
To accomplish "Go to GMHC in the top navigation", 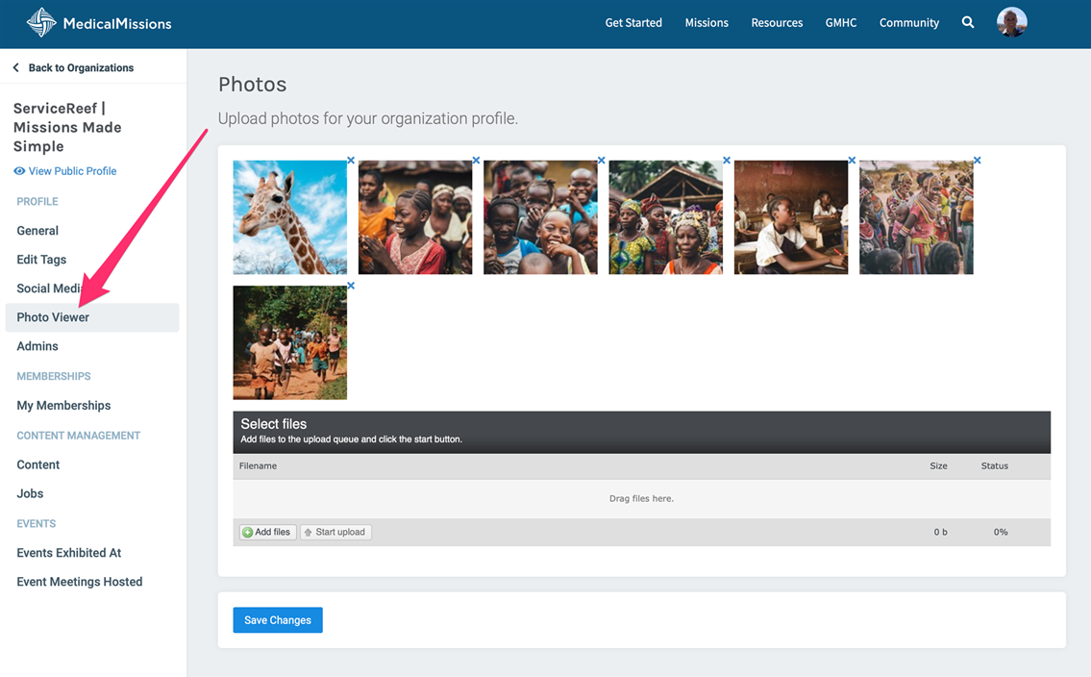I will point(840,23).
